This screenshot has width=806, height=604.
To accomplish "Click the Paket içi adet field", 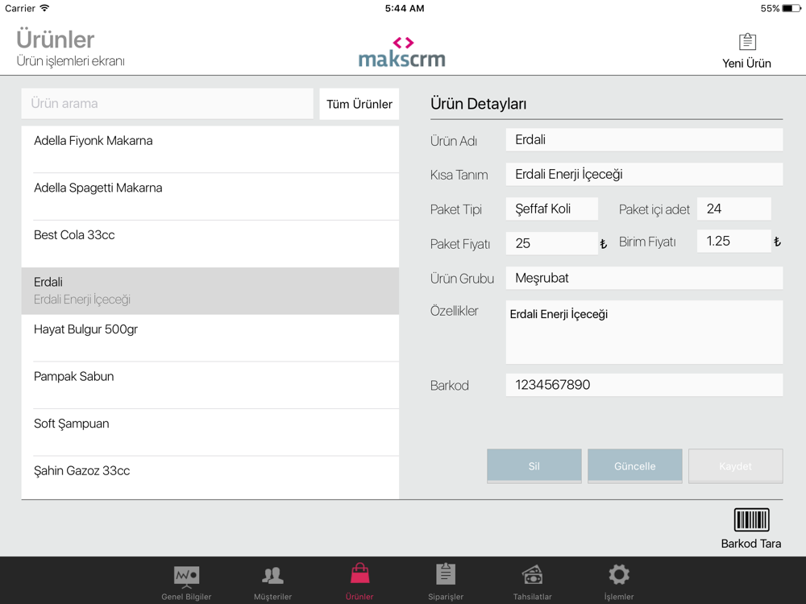I will 733,209.
